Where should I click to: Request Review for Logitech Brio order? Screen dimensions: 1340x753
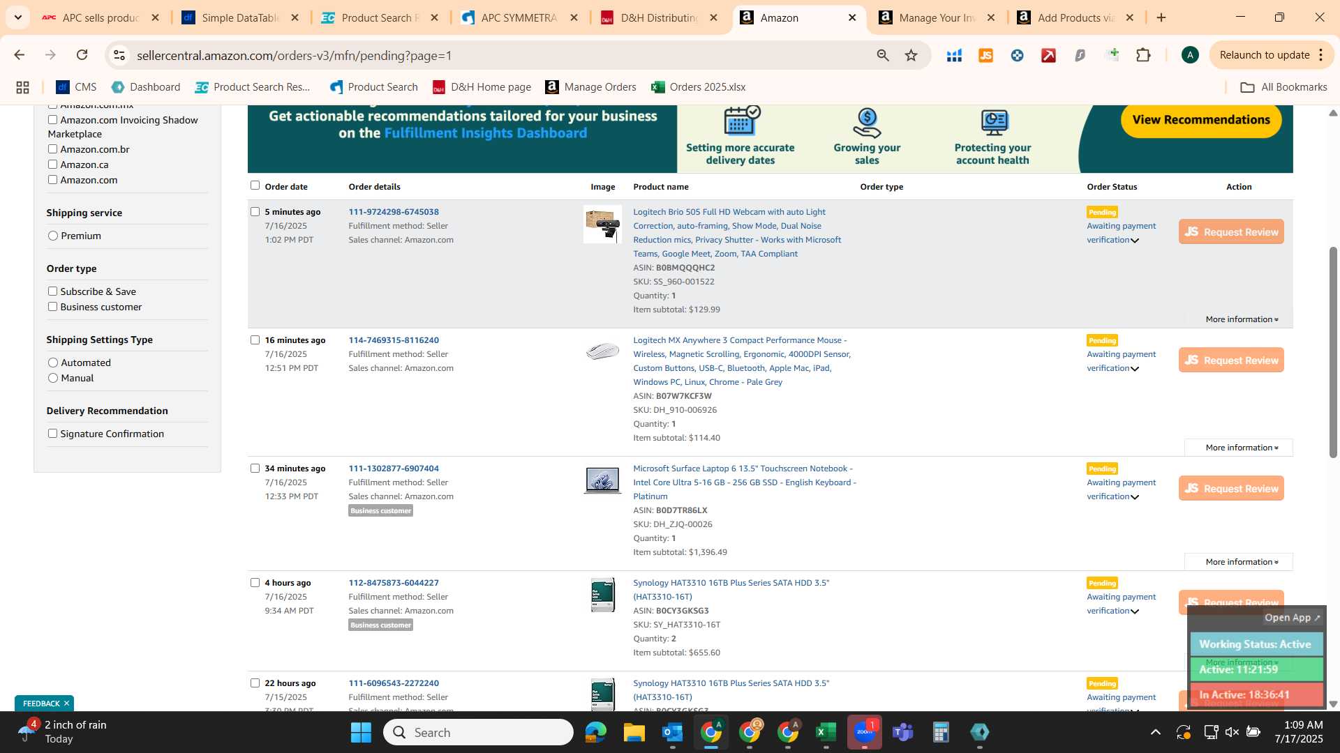(x=1231, y=232)
